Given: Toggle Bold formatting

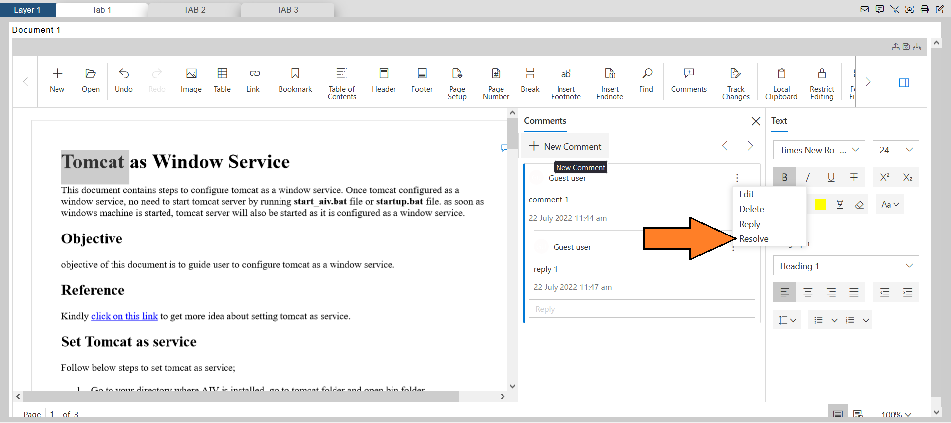Looking at the screenshot, I should [784, 177].
